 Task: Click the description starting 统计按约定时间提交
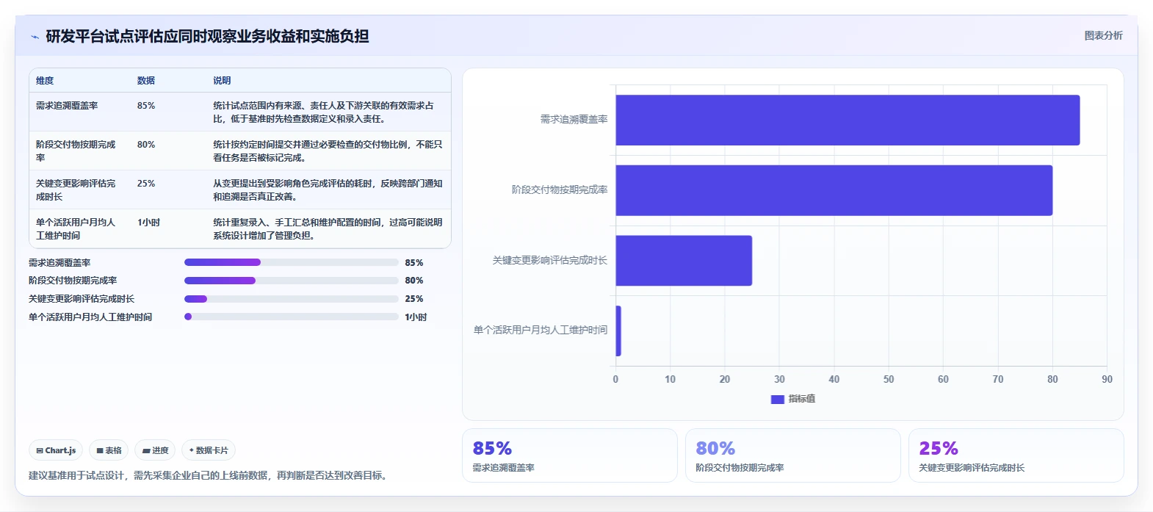tap(328, 151)
